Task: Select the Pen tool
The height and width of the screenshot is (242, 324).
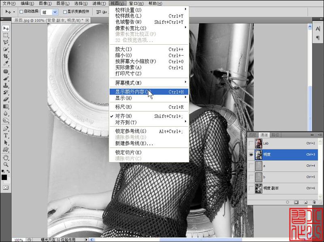Action: tap(6, 128)
